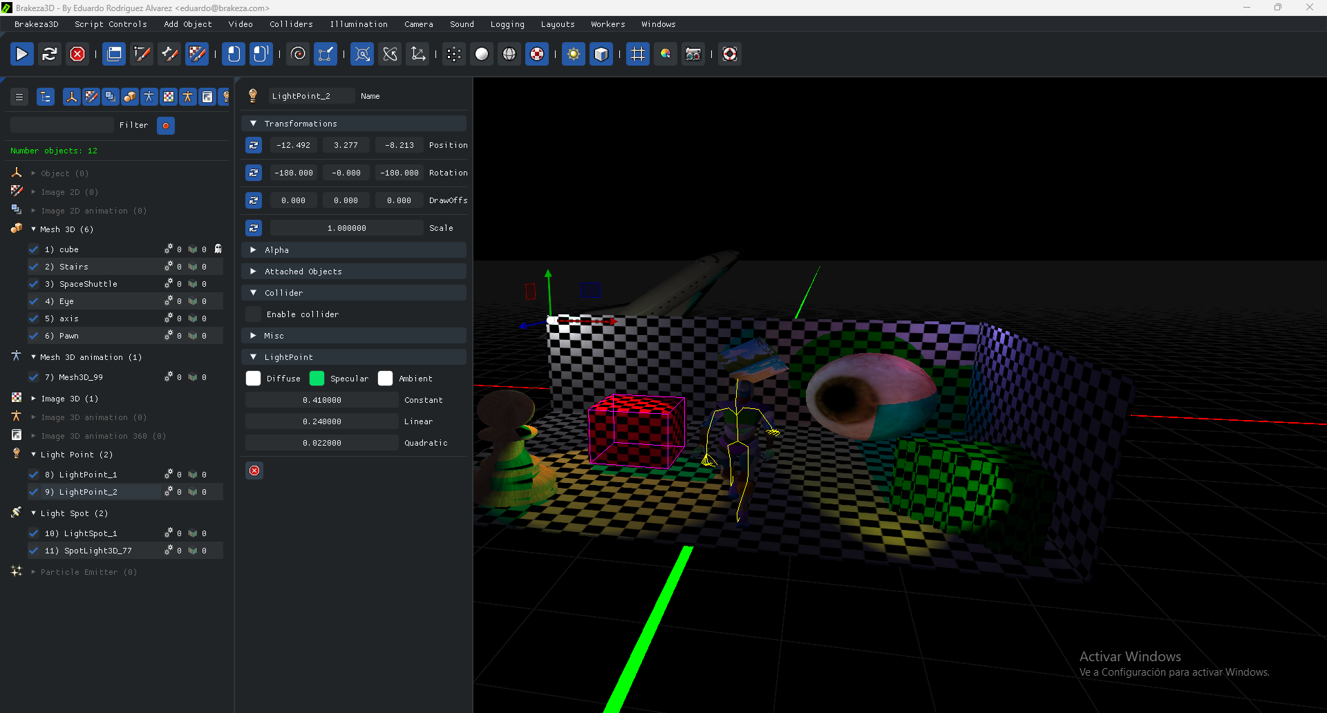1327x713 pixels.
Task: Click the spiral icon in main toolbar
Action: [x=299, y=54]
